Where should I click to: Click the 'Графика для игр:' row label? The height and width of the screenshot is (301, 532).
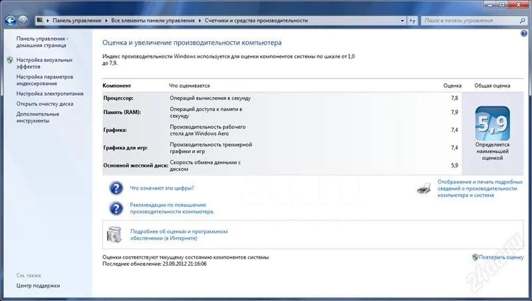click(125, 148)
